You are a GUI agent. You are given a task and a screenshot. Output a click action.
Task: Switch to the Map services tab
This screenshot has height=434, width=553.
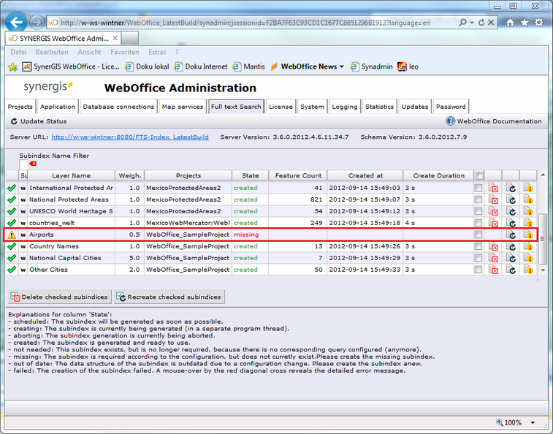tap(183, 107)
